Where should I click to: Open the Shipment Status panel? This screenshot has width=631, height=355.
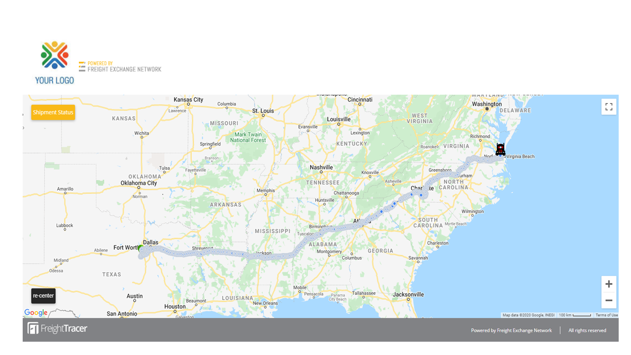53,112
